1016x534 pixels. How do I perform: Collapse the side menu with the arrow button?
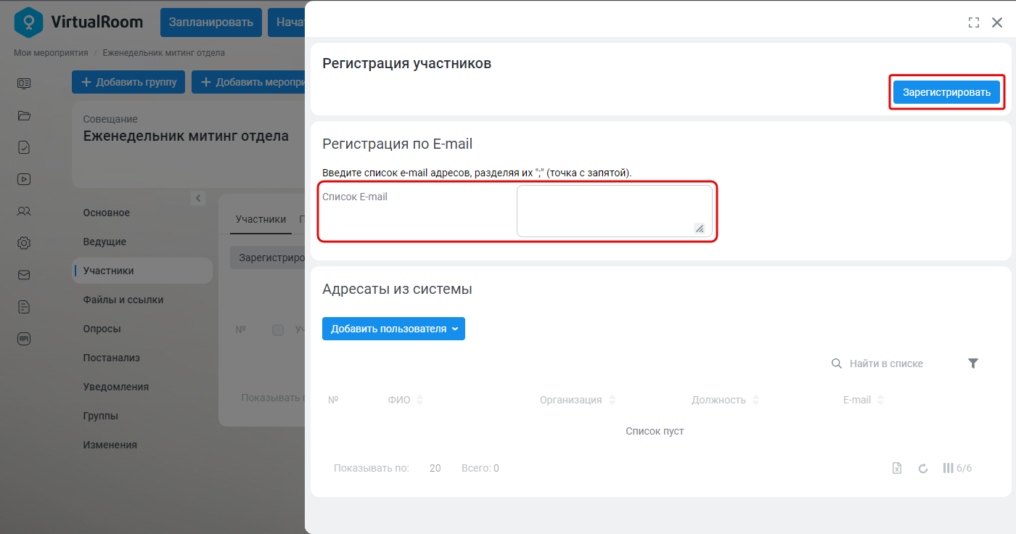tap(198, 198)
